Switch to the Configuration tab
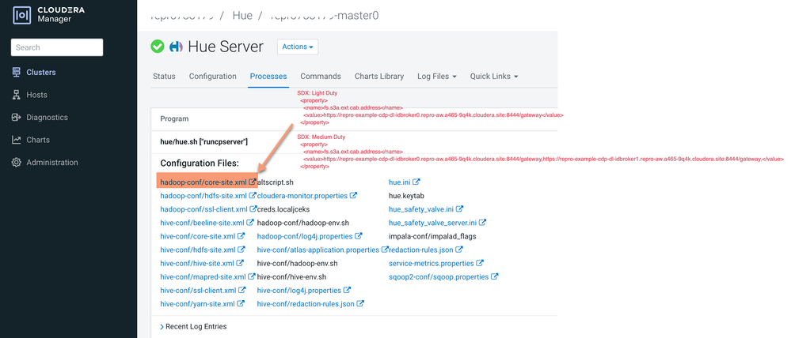Image resolution: width=791 pixels, height=338 pixels. (x=213, y=77)
